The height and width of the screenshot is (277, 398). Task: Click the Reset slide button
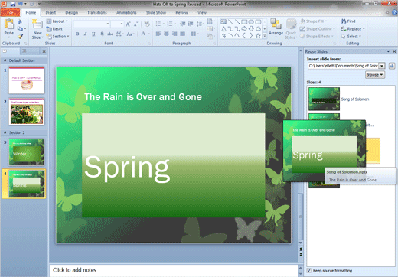tap(54, 29)
